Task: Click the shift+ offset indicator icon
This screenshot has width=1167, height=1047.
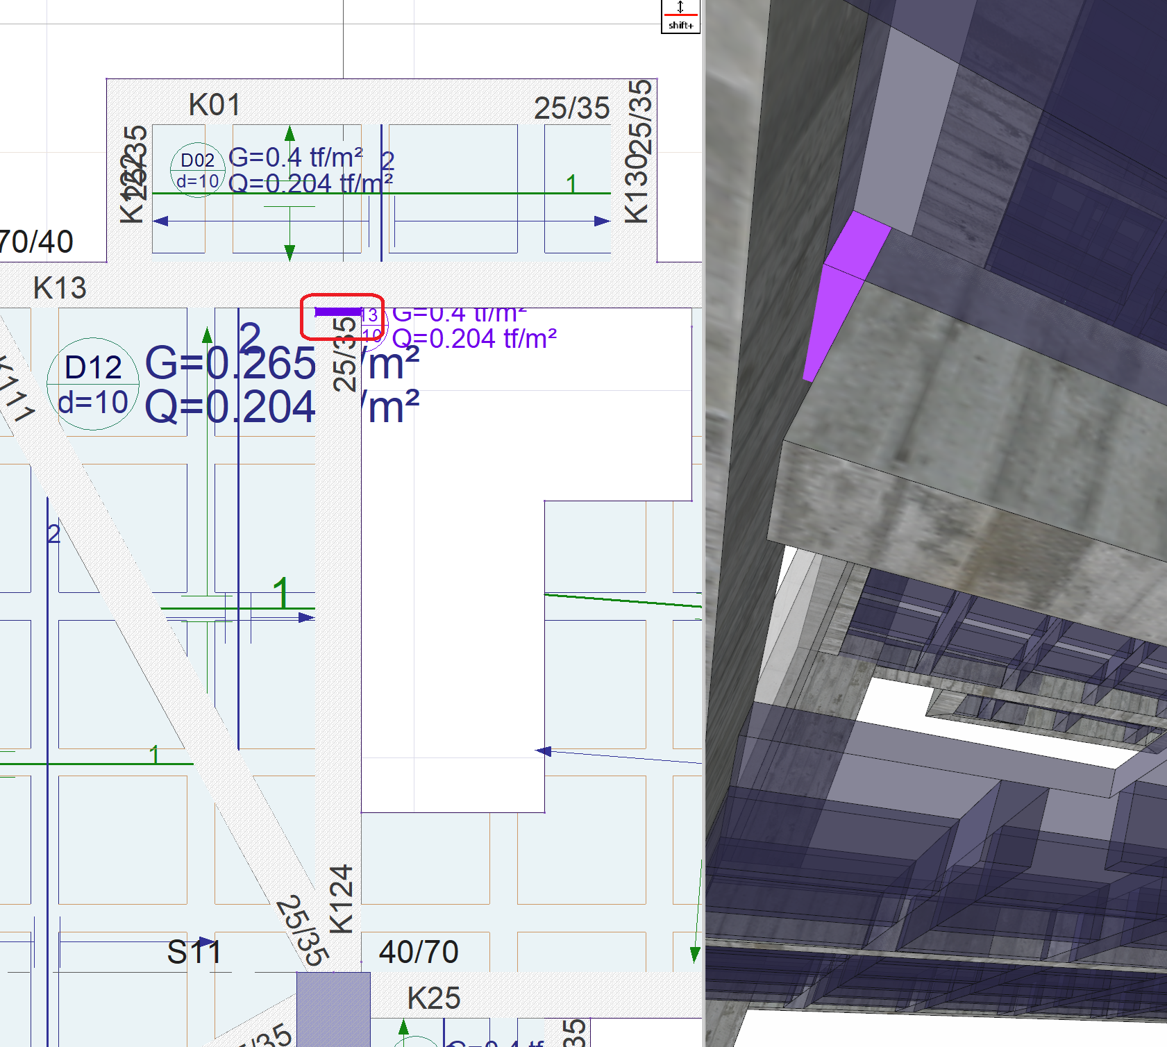Action: point(680,16)
